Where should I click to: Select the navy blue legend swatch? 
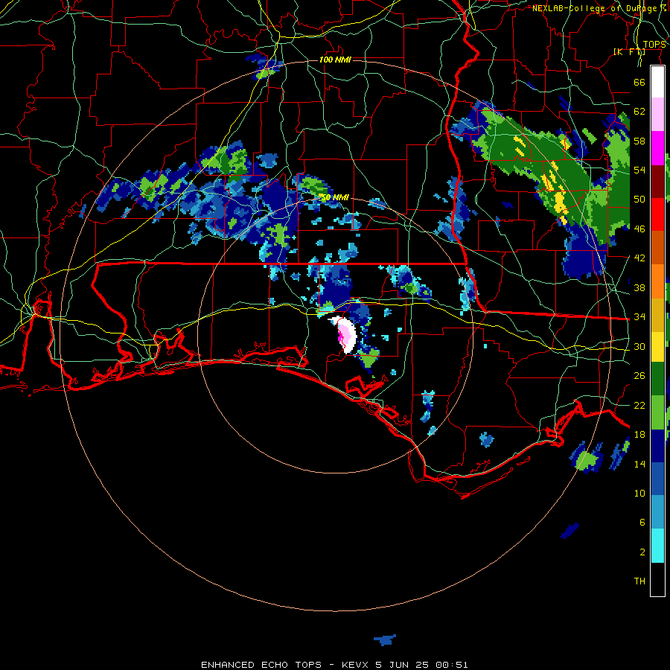pyautogui.click(x=657, y=446)
